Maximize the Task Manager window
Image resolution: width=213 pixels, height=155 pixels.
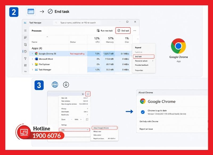127,22
